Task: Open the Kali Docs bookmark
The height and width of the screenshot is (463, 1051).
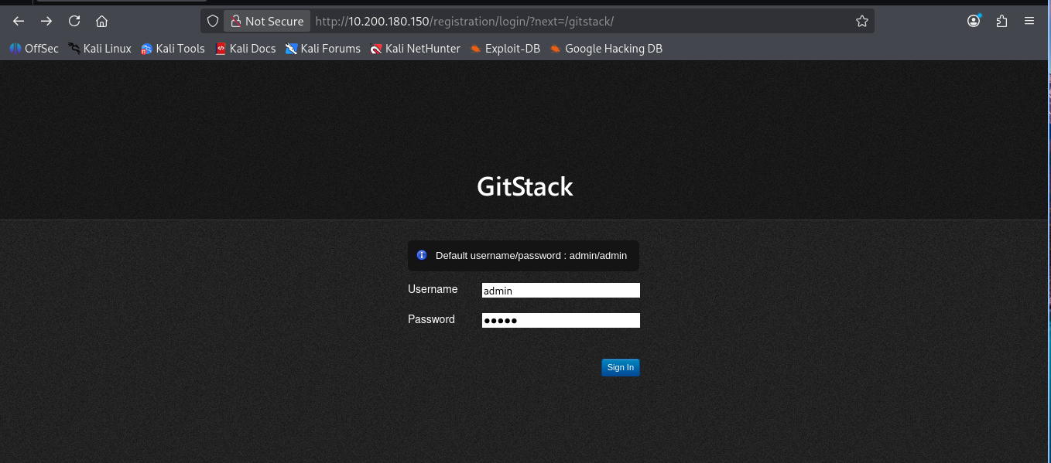Action: pos(245,48)
